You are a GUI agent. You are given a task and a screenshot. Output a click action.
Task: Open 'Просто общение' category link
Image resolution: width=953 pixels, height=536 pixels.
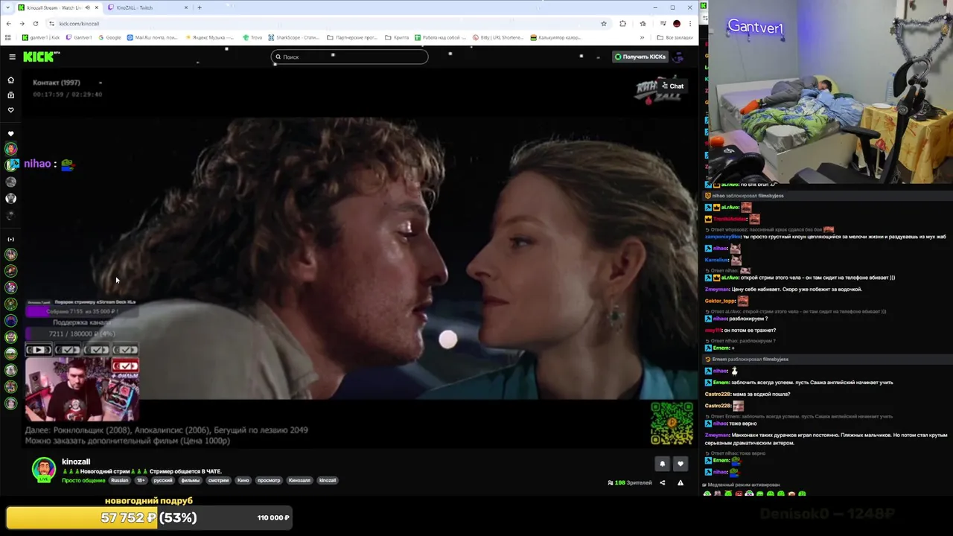(x=83, y=480)
